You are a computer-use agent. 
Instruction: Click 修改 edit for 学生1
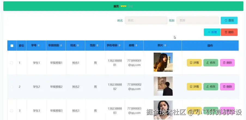pos(211,63)
